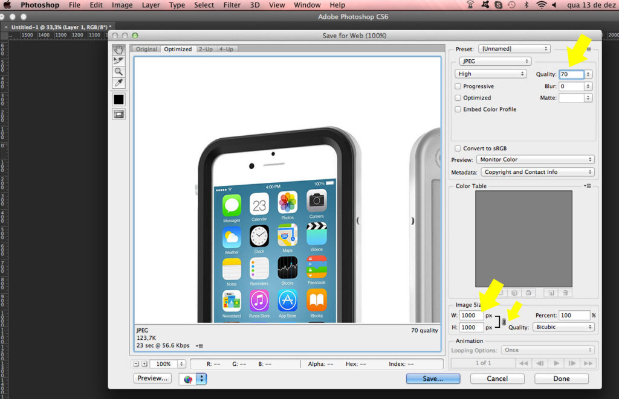The height and width of the screenshot is (399, 619).
Task: Open the JPEG file format dropdown
Action: coord(495,61)
